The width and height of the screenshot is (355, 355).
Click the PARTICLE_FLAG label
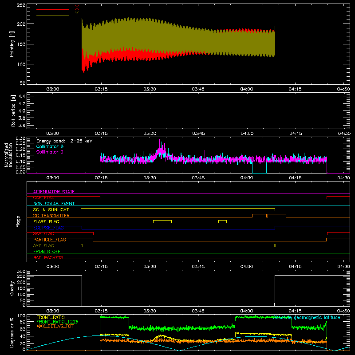point(50,240)
